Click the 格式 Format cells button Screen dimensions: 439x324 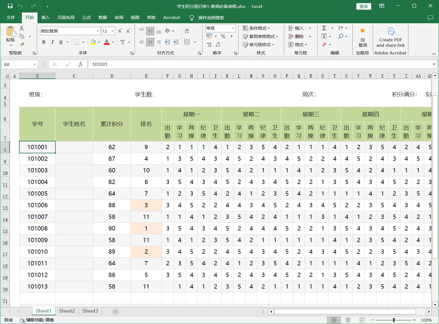(x=298, y=45)
